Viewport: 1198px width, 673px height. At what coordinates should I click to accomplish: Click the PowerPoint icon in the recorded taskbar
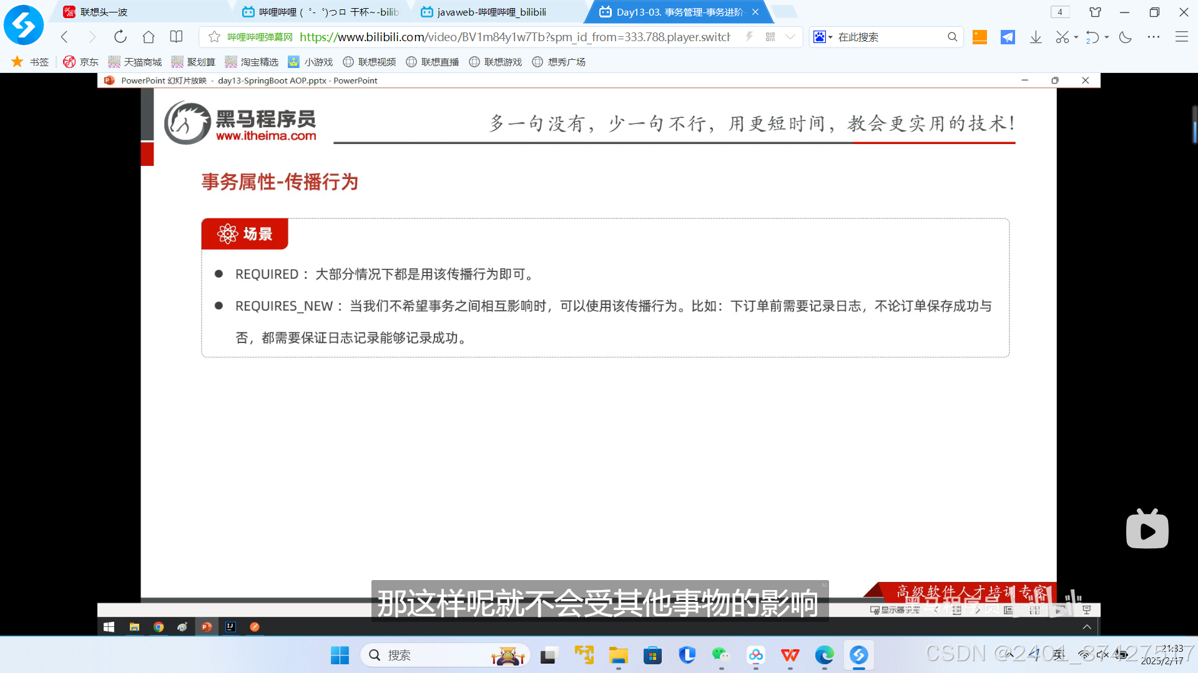(x=207, y=627)
